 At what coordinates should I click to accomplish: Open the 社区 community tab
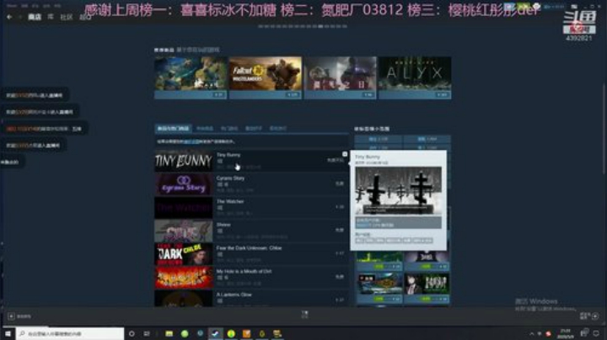tap(67, 17)
